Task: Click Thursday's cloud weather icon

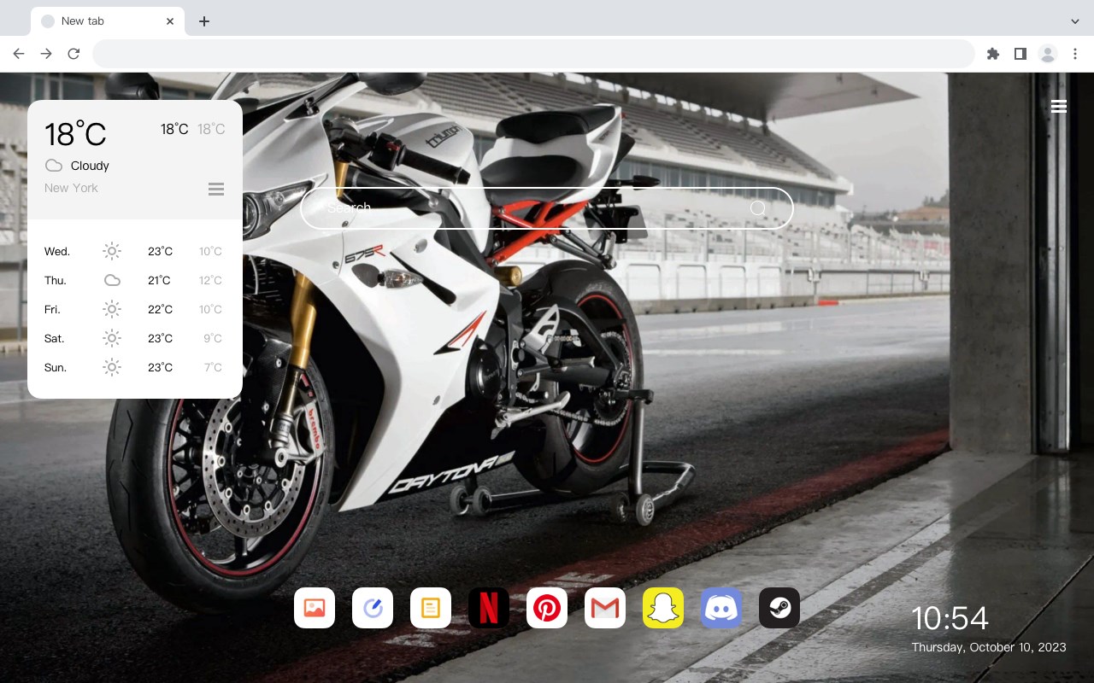Action: coord(112,280)
